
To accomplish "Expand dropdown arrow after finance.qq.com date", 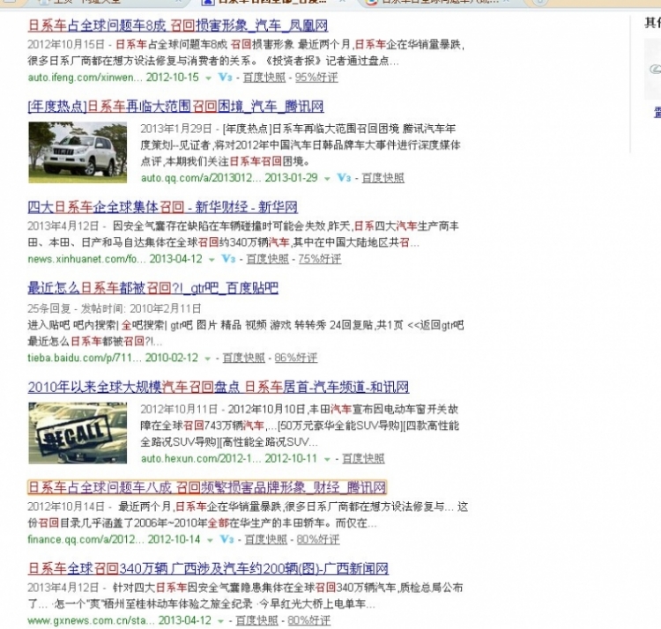I will (210, 540).
